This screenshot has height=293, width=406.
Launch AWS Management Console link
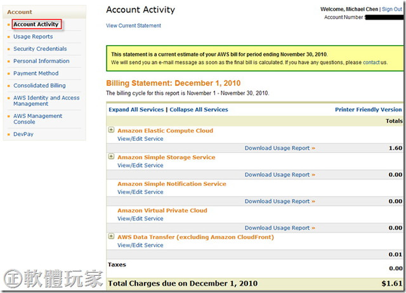point(37,119)
